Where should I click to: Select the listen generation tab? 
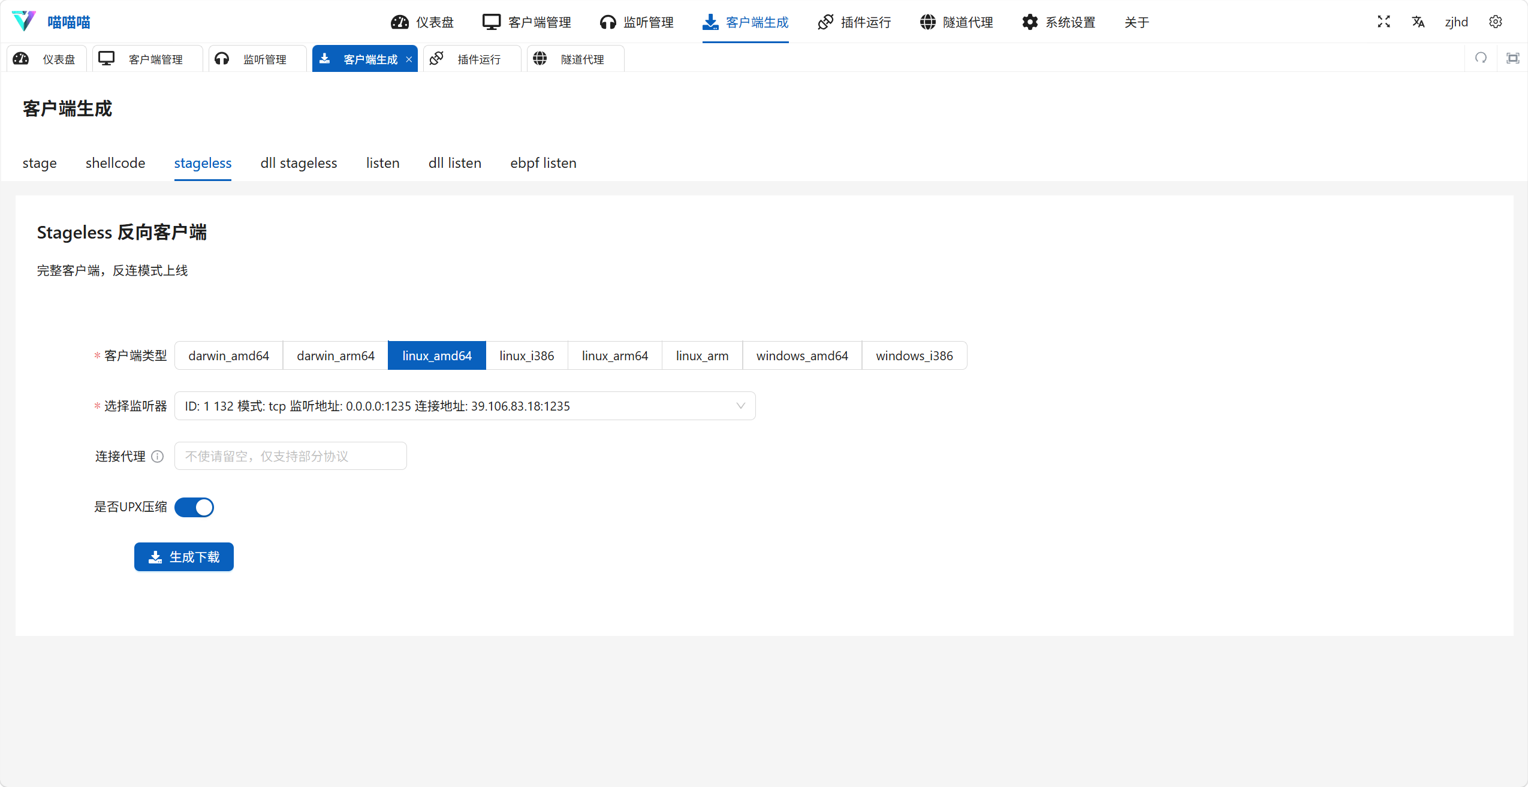coord(382,163)
